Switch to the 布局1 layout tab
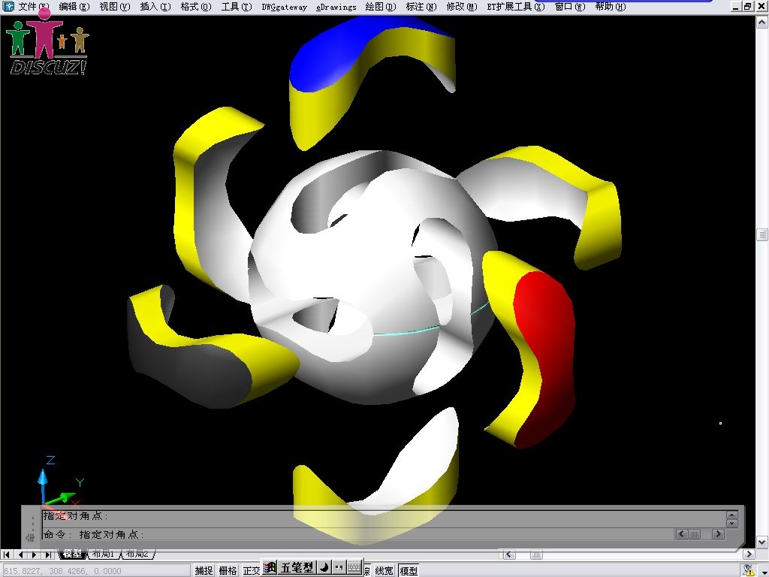Screen dimensions: 769x577 [x=104, y=554]
